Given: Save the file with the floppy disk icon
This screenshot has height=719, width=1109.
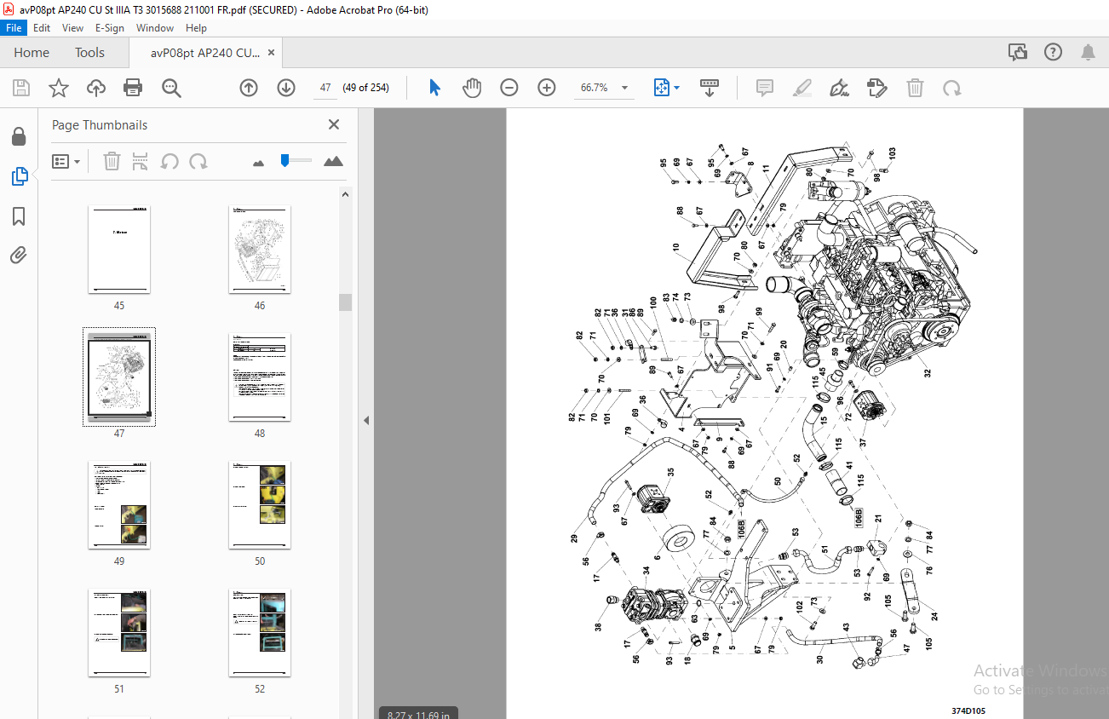Looking at the screenshot, I should click(x=21, y=88).
